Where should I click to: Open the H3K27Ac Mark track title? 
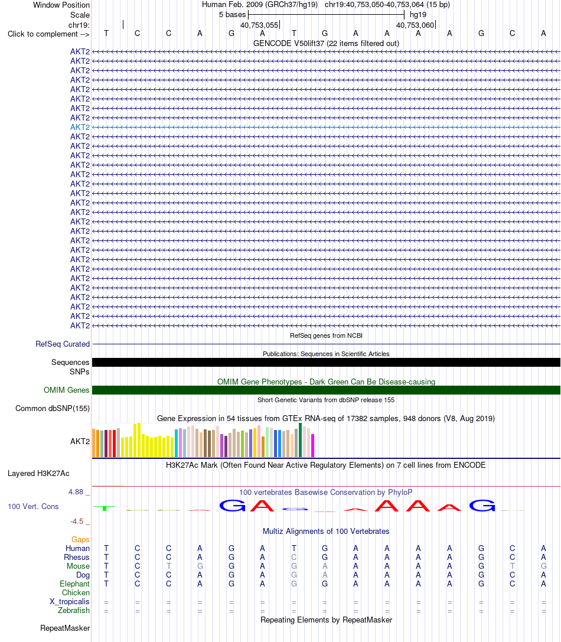pyautogui.click(x=326, y=465)
